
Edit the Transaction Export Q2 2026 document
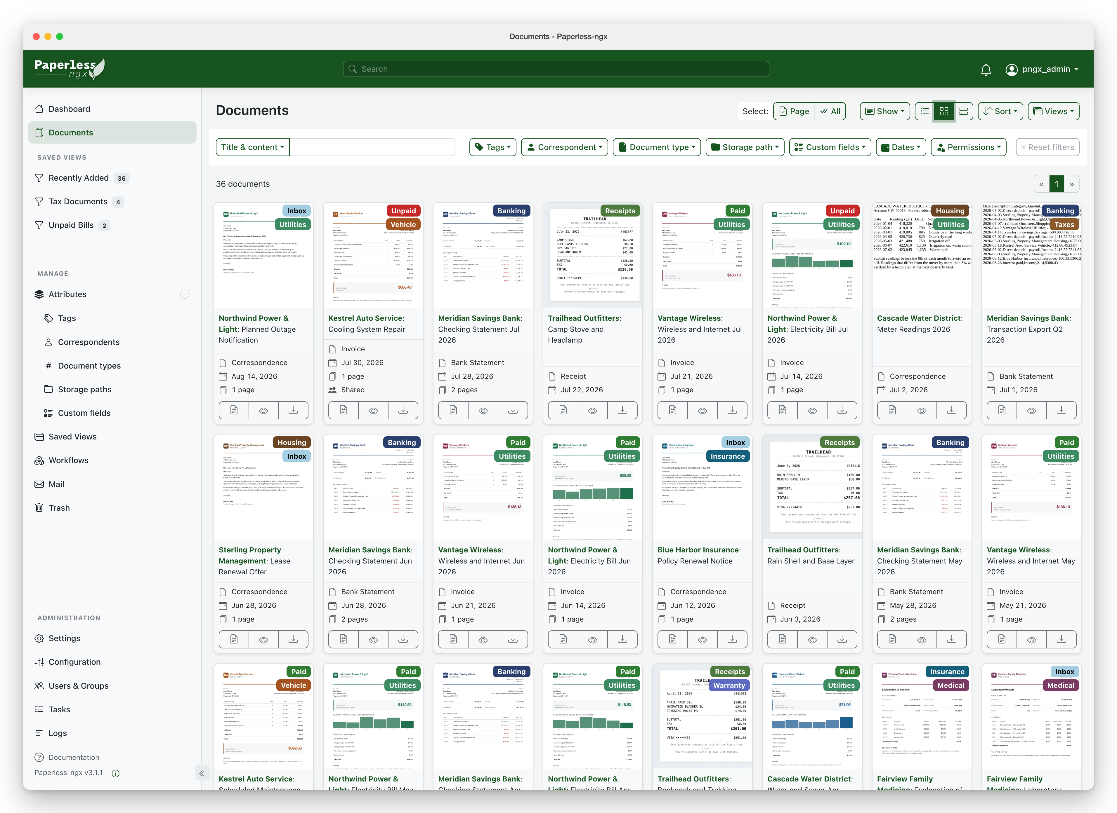coord(1002,410)
